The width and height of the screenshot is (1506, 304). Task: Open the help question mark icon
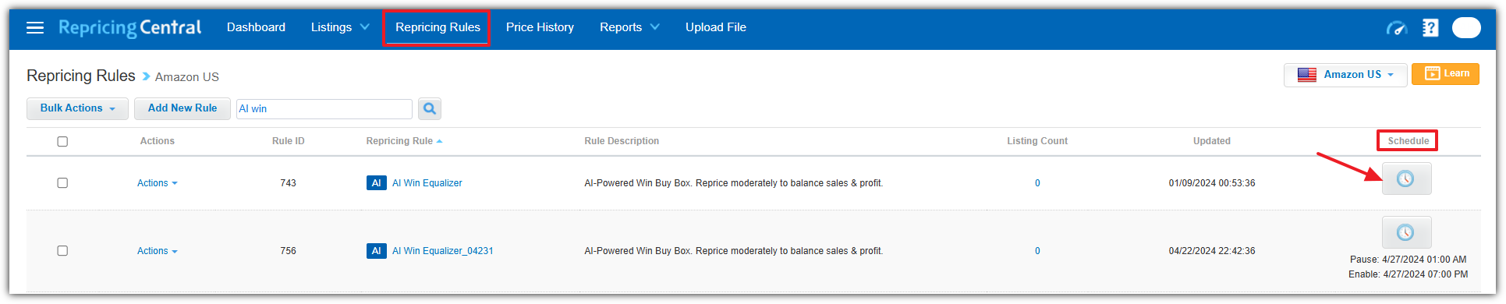point(1430,28)
